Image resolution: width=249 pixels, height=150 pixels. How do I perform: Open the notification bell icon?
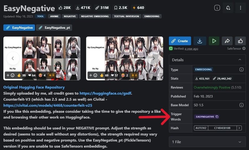point(228,8)
